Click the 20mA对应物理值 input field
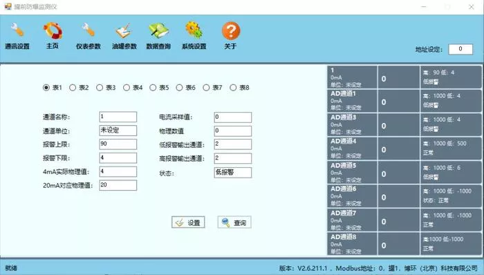 coord(118,185)
